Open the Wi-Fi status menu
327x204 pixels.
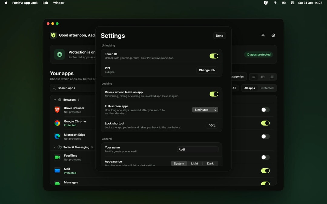tap(275, 3)
